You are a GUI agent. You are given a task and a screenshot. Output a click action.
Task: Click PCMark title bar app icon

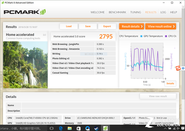tap(3, 3)
